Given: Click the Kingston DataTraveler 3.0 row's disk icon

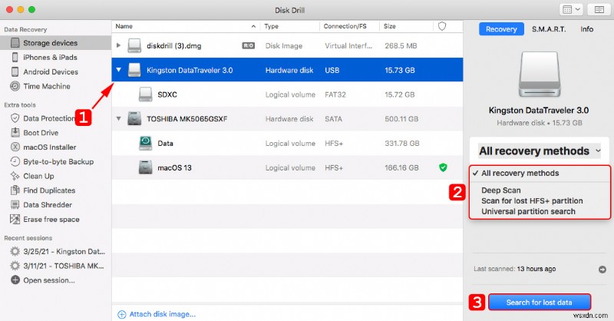Looking at the screenshot, I should coord(134,70).
